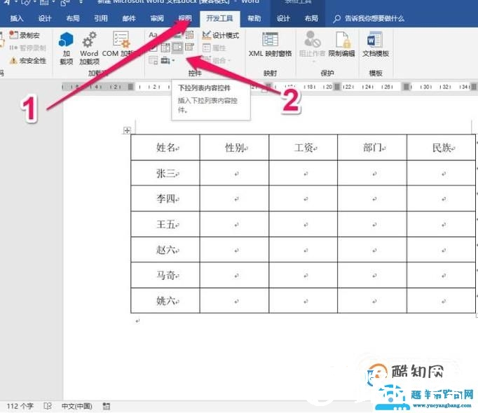Open the table tools 布局 tab
The height and width of the screenshot is (413, 478).
(311, 19)
